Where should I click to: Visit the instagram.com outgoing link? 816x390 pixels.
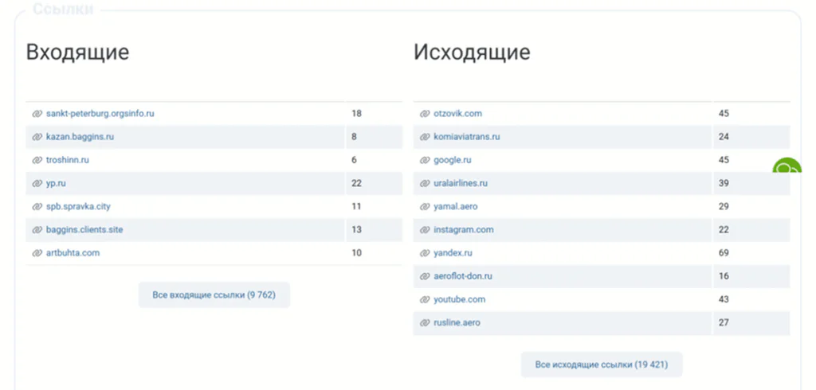[x=463, y=230]
